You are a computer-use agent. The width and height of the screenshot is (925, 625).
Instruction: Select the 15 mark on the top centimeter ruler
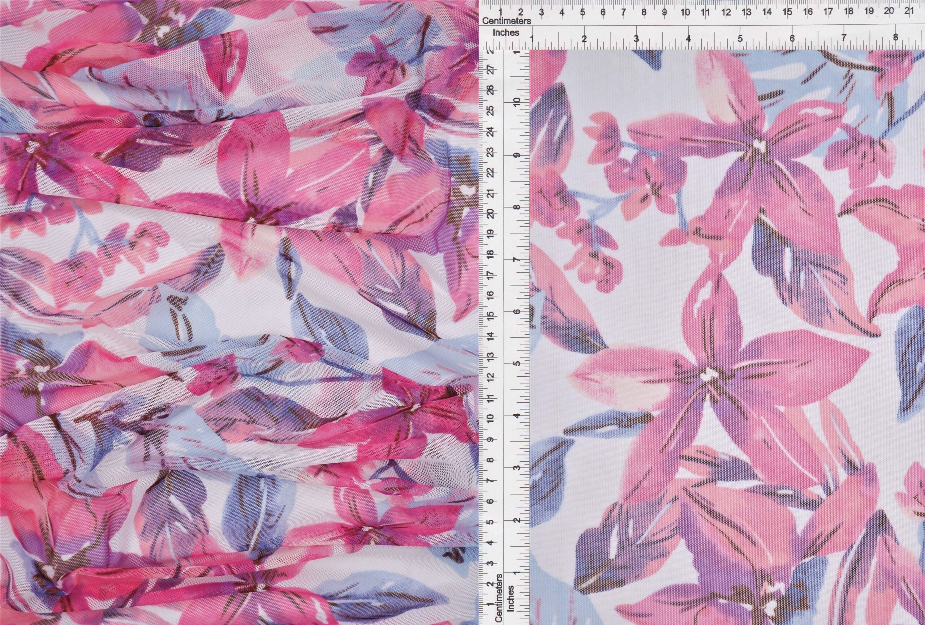coord(787,12)
